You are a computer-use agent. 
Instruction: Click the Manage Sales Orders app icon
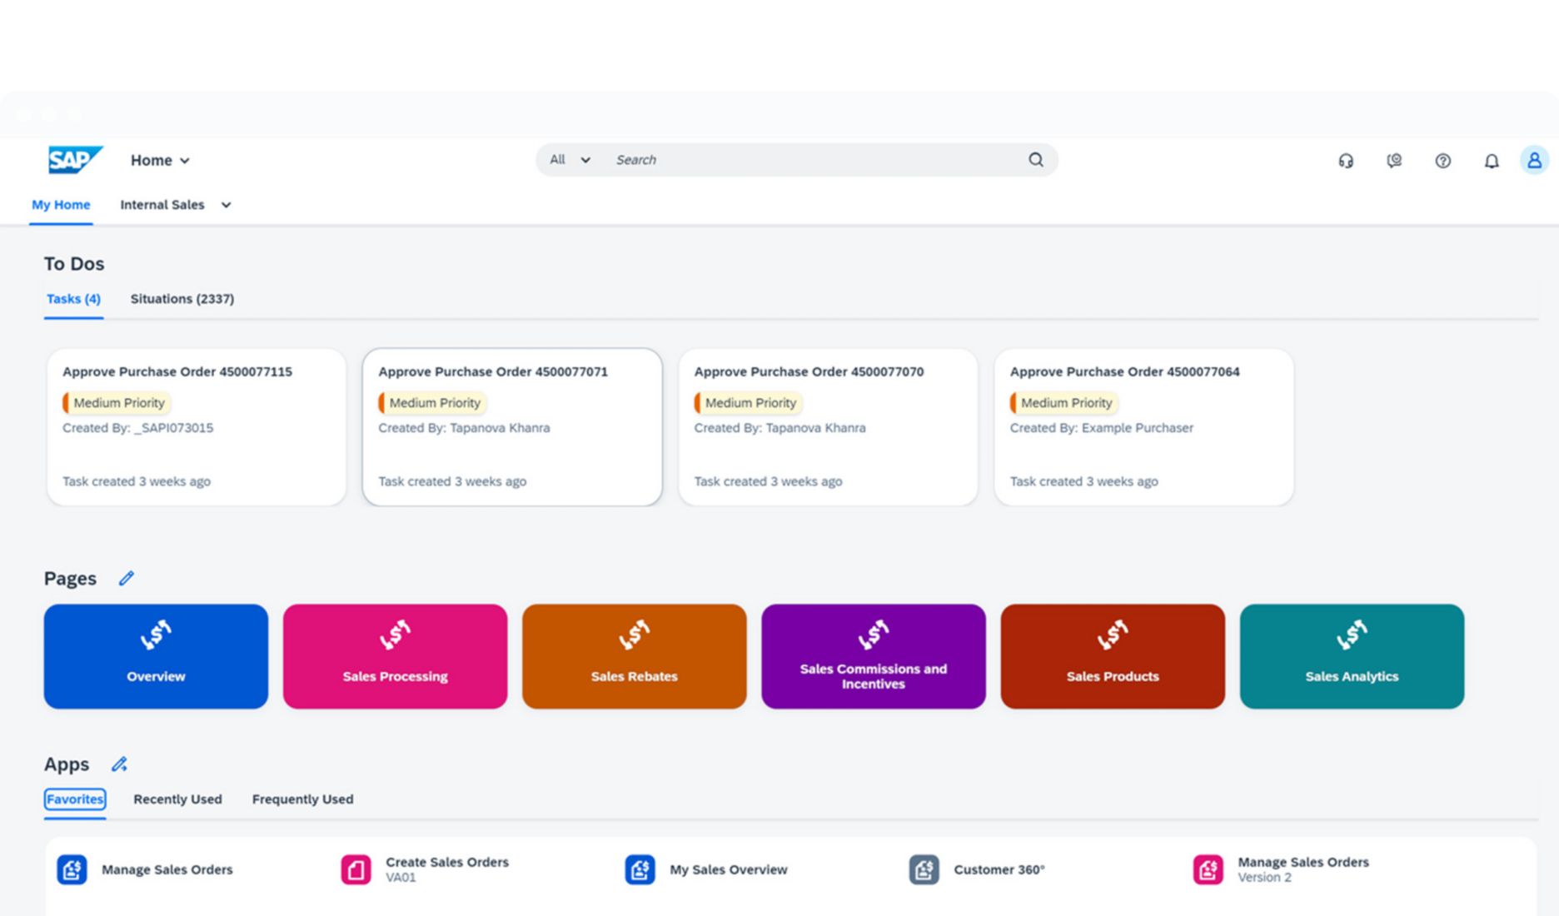point(72,869)
